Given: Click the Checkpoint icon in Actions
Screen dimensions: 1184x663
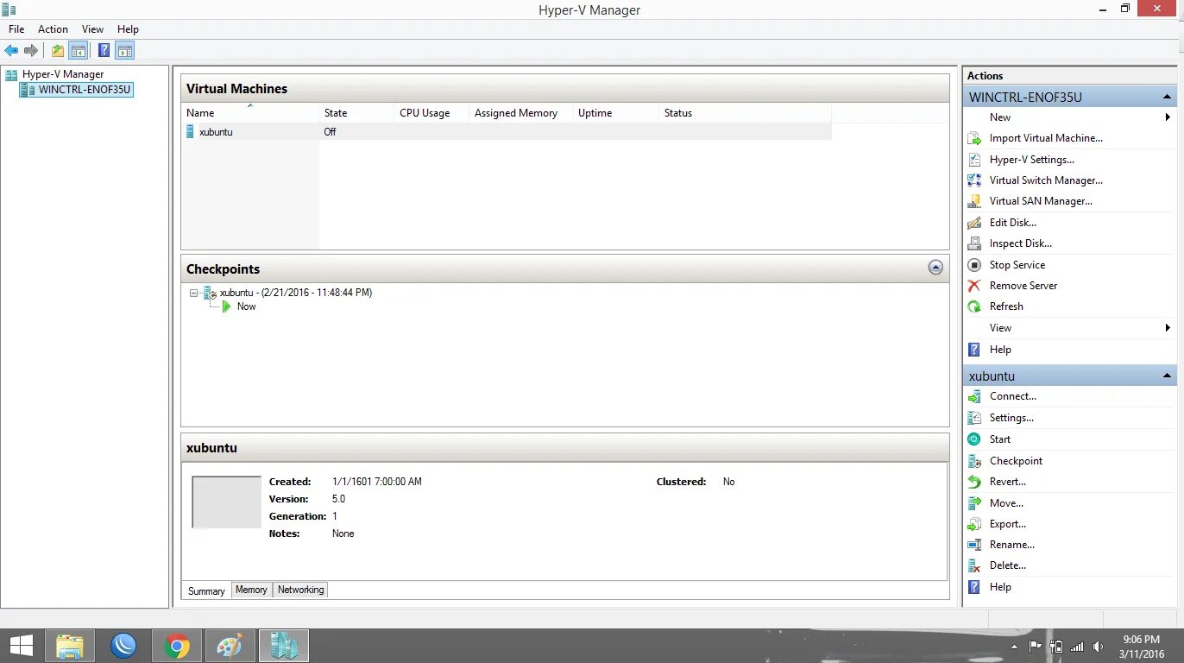Looking at the screenshot, I should tap(974, 461).
